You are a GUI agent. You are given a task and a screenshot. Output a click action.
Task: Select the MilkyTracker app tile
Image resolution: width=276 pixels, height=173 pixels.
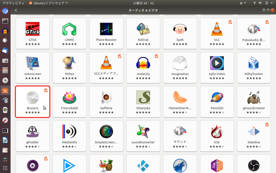[254, 68]
